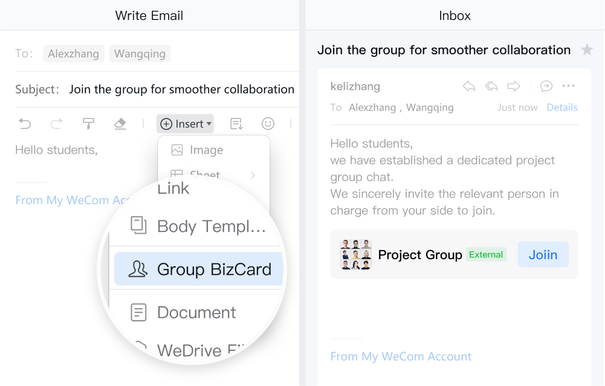
Task: Expand the Sheet submenu arrow
Action: [253, 176]
